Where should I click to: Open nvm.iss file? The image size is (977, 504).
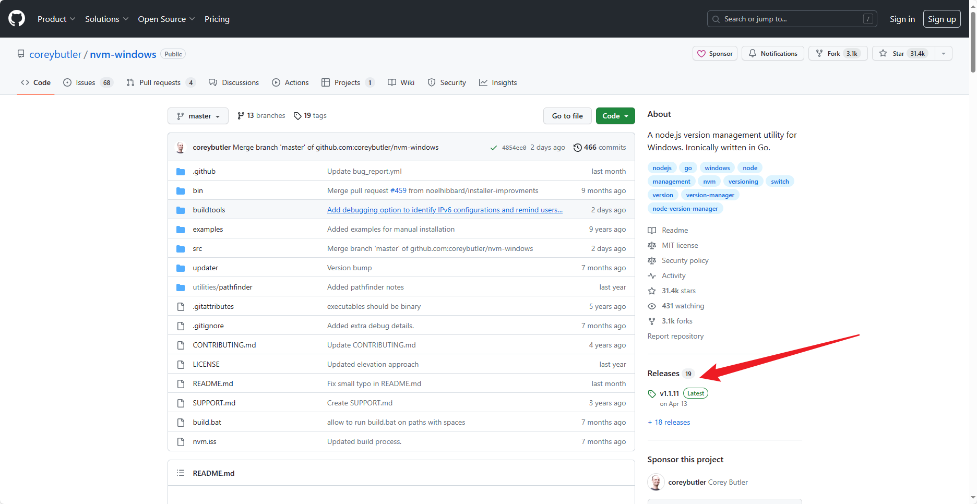point(205,441)
